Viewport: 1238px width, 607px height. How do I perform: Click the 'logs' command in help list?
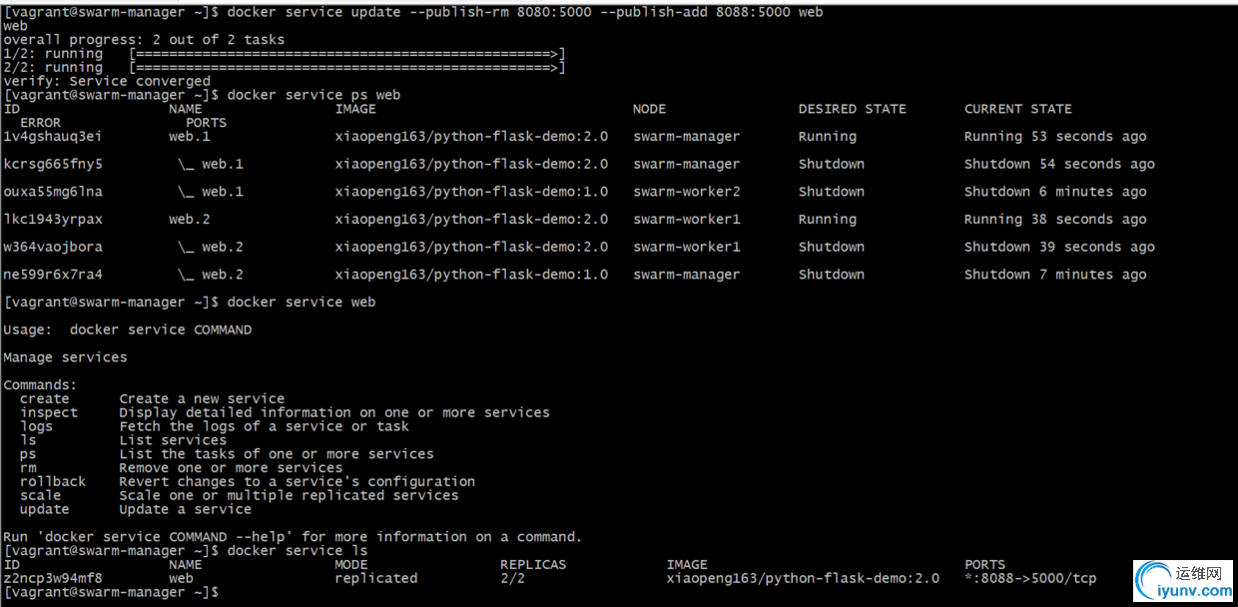coord(36,426)
